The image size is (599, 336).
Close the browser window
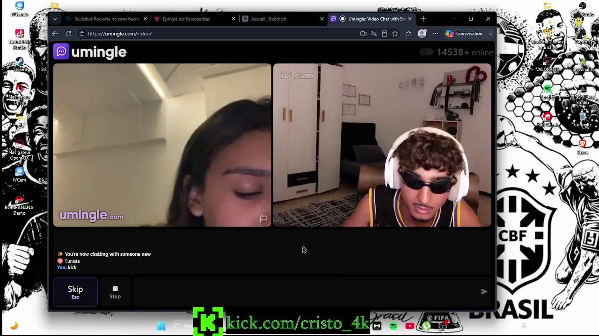488,19
